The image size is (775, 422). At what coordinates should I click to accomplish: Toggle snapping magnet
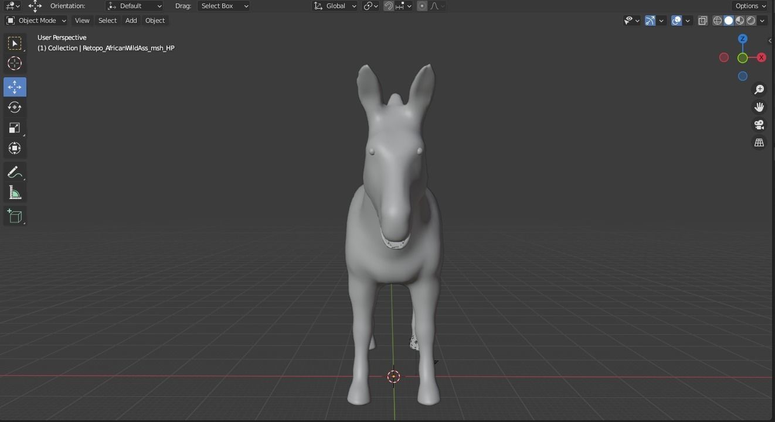point(389,6)
